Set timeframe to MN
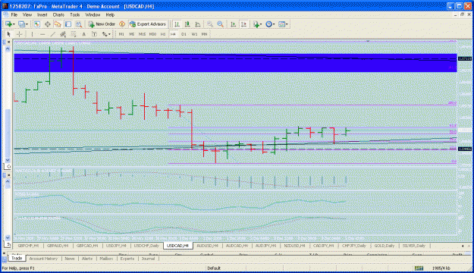This screenshot has height=273, width=474. [204, 34]
